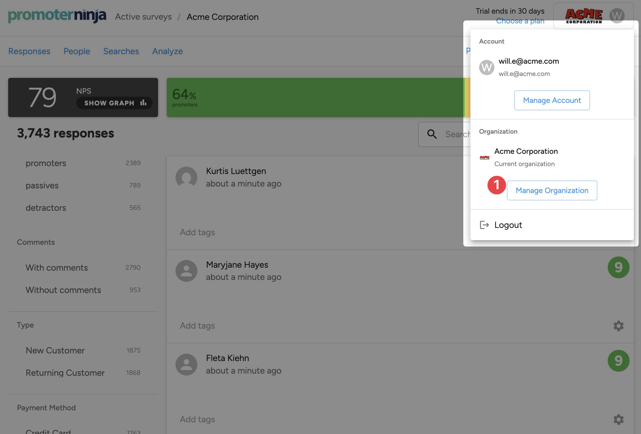Switch to the Responses tab

coord(29,51)
